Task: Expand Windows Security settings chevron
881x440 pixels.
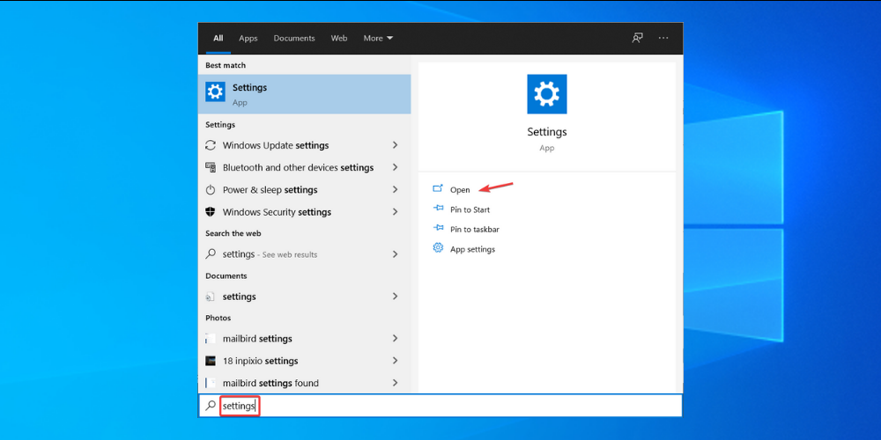Action: coord(395,212)
